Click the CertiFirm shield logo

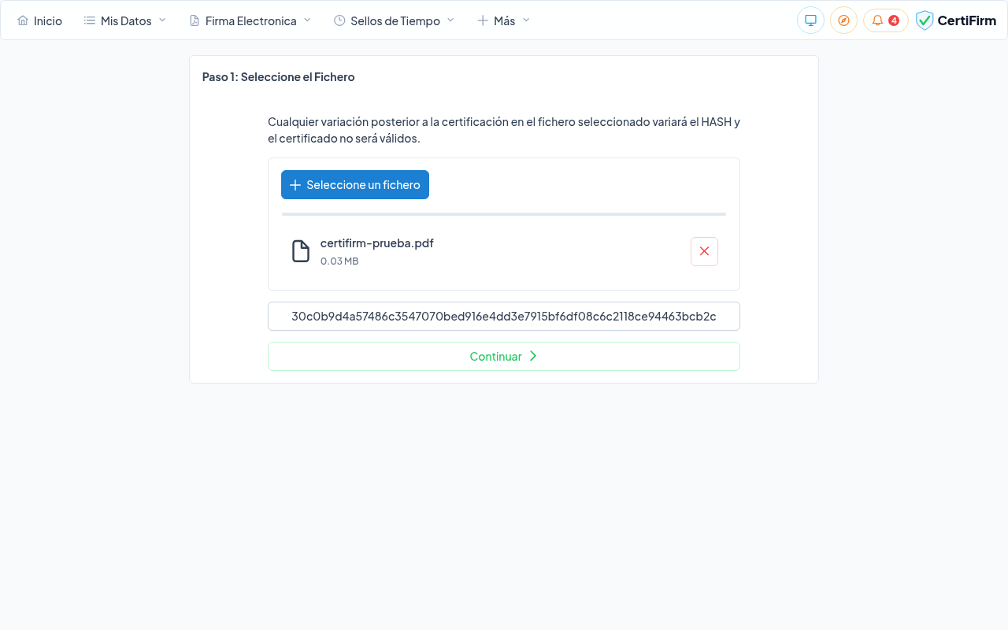coord(925,20)
